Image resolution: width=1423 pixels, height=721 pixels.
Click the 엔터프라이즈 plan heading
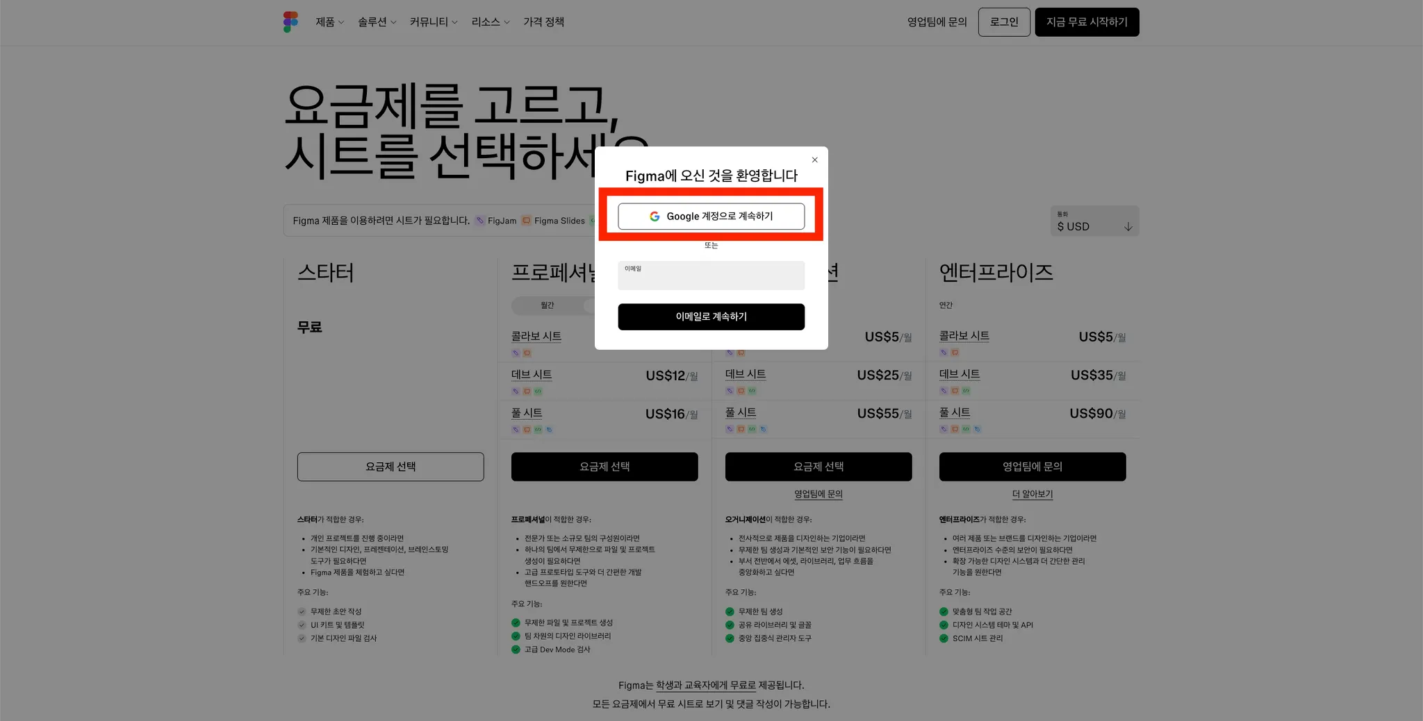(x=996, y=272)
